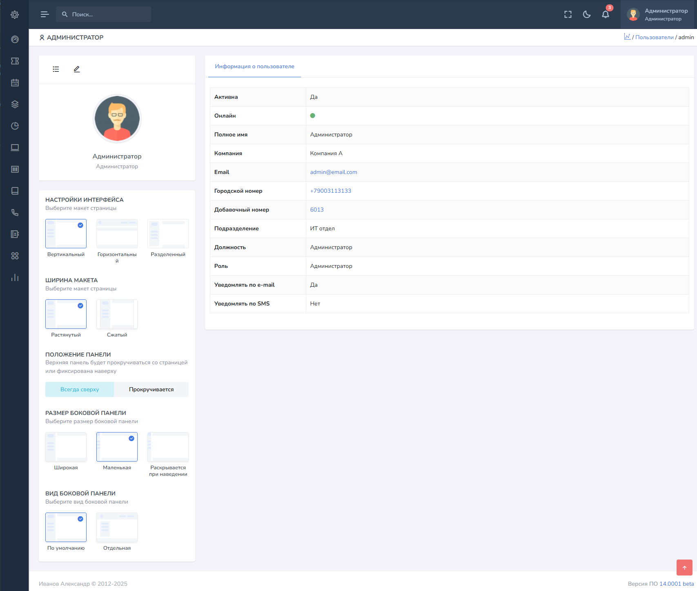
Task: Click the red scroll-to-top button
Action: click(x=684, y=567)
